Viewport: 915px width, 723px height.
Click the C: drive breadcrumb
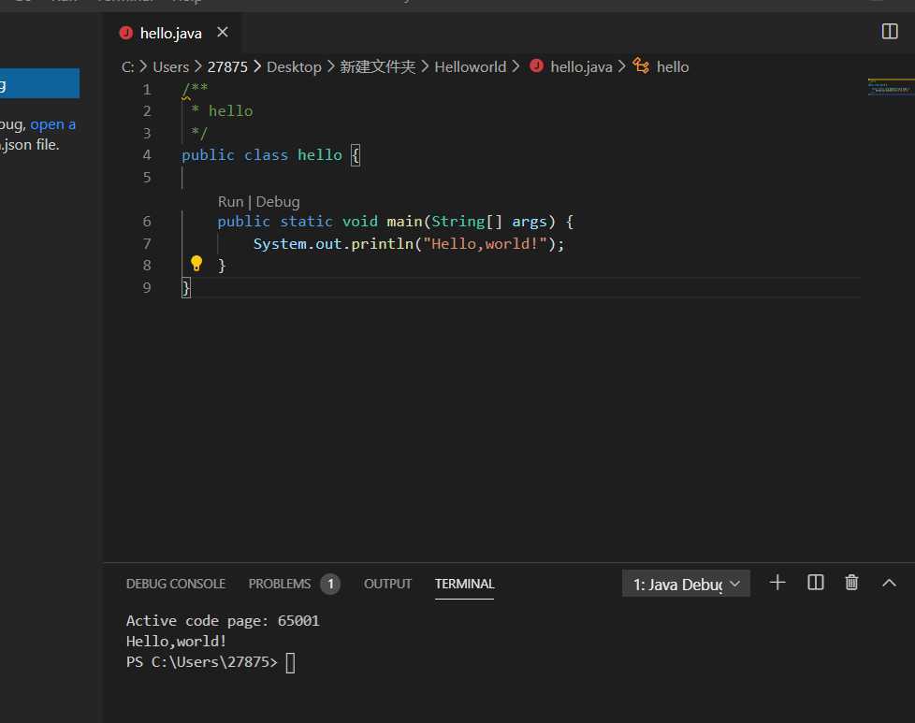pyautogui.click(x=128, y=67)
